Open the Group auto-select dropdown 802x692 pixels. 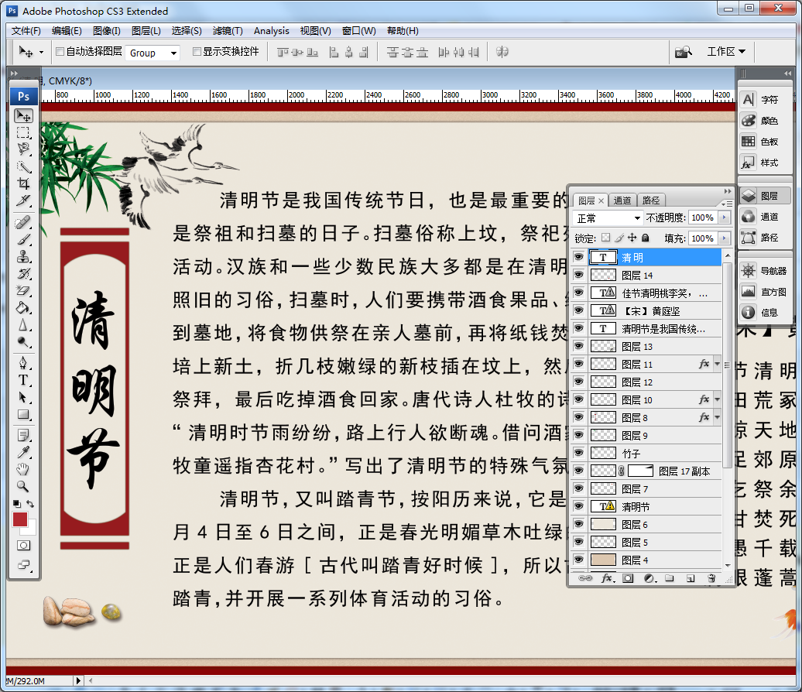tap(153, 53)
